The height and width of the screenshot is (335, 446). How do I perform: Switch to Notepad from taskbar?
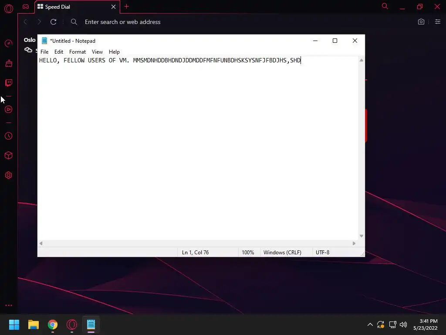coord(91,325)
